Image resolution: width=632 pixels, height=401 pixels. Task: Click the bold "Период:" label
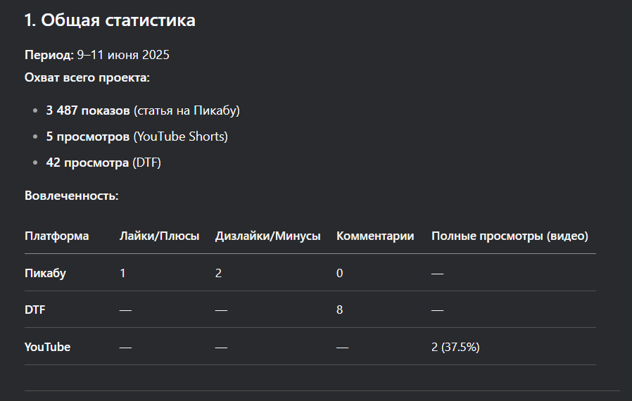49,55
